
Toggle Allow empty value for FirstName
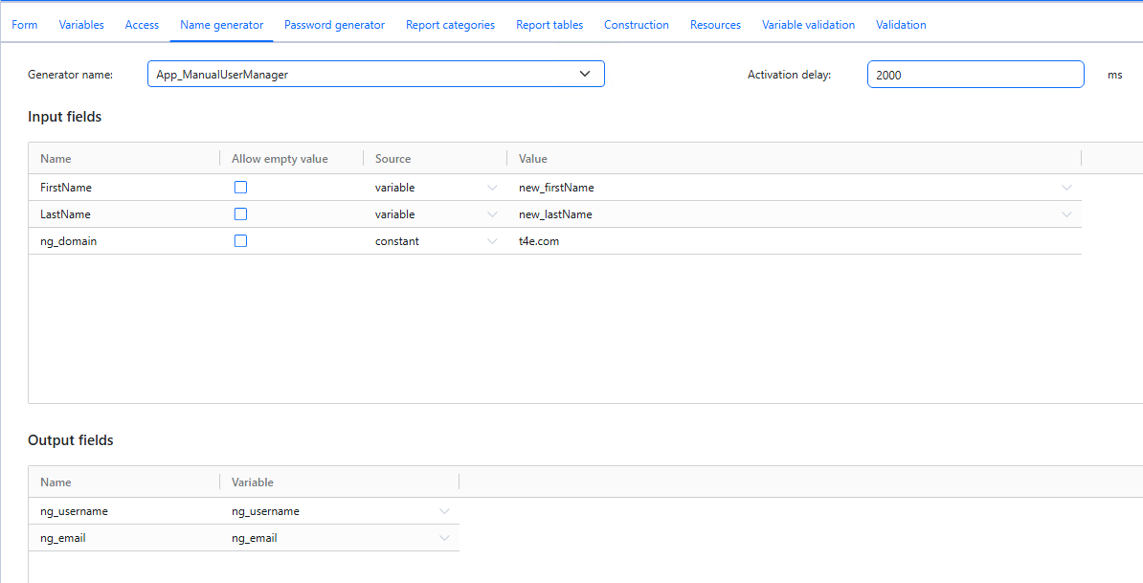[240, 188]
